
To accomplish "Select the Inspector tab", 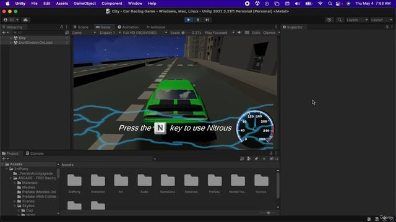I will coord(293,27).
